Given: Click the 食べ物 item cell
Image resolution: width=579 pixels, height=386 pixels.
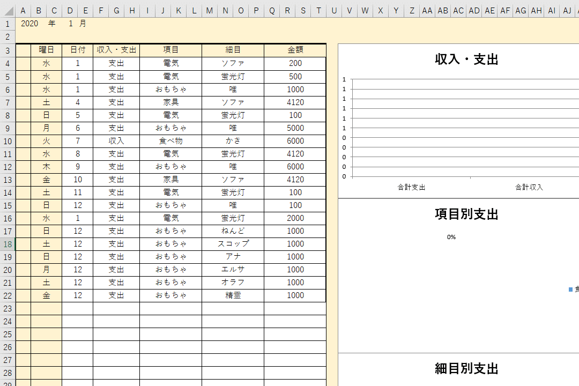Looking at the screenshot, I should coord(170,141).
